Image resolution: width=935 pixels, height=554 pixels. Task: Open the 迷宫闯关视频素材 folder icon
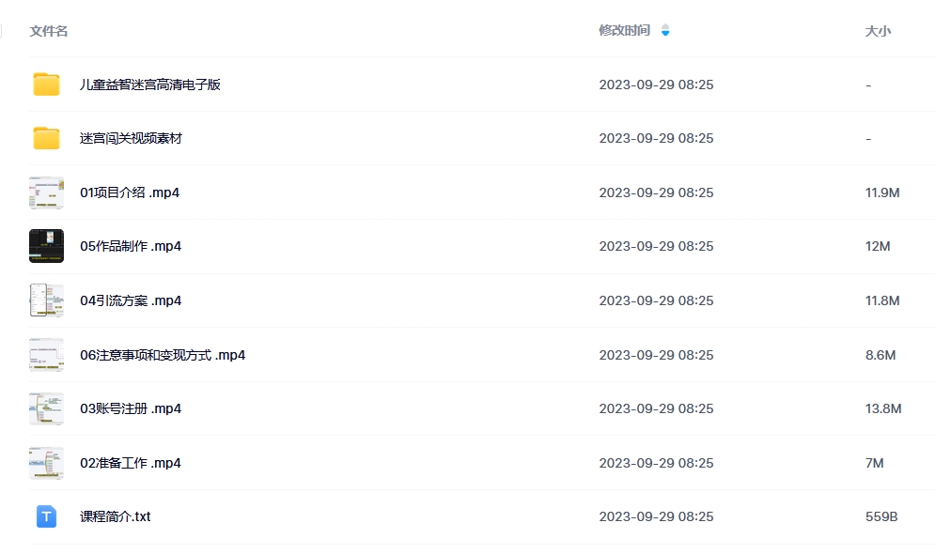click(x=46, y=138)
